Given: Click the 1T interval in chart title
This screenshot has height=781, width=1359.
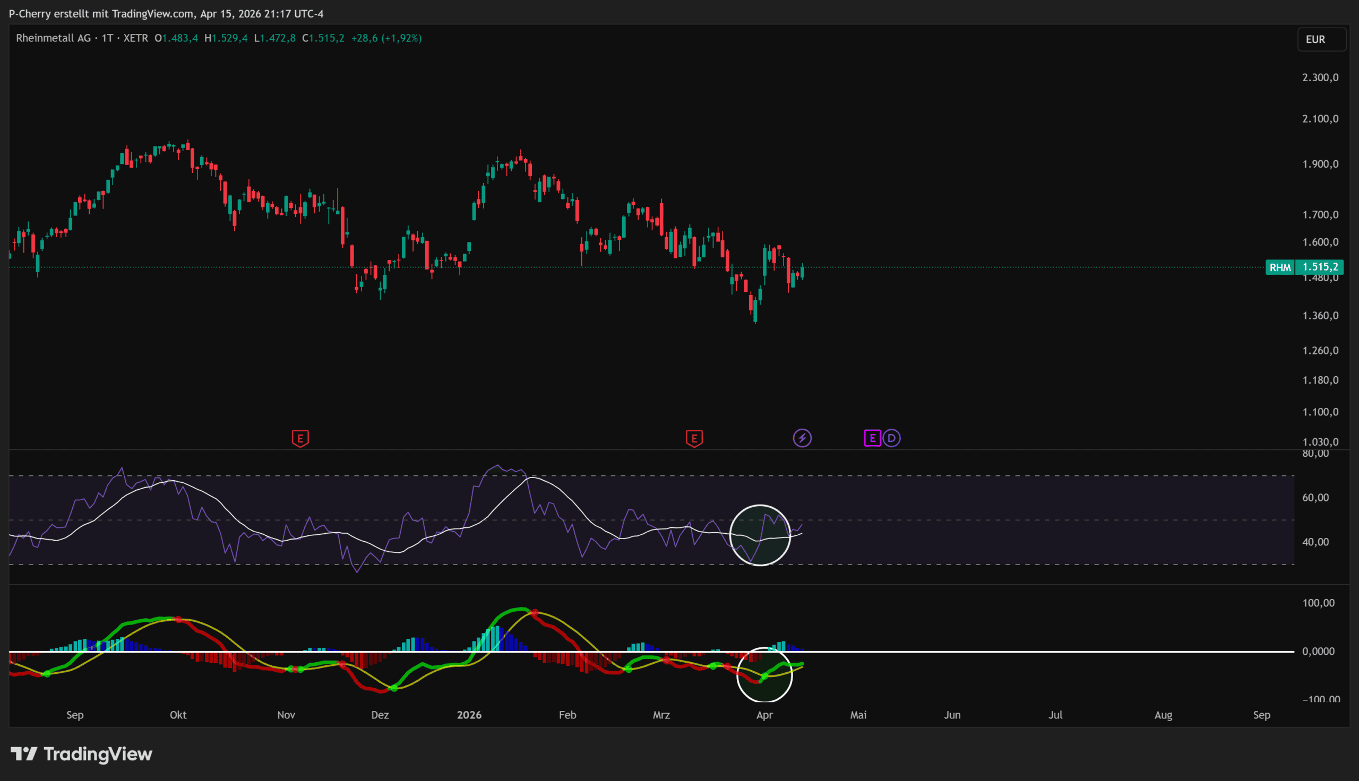Looking at the screenshot, I should coord(107,38).
